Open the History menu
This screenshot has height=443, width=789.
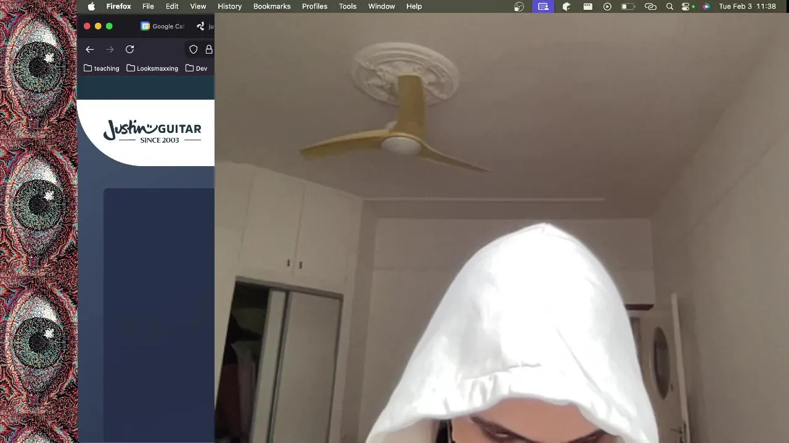point(229,6)
